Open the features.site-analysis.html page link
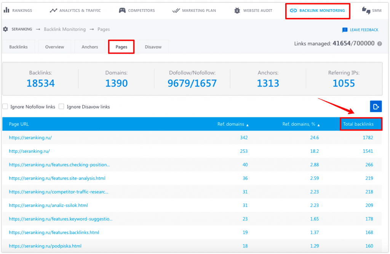Image resolution: width=390 pixels, height=254 pixels. [x=57, y=178]
